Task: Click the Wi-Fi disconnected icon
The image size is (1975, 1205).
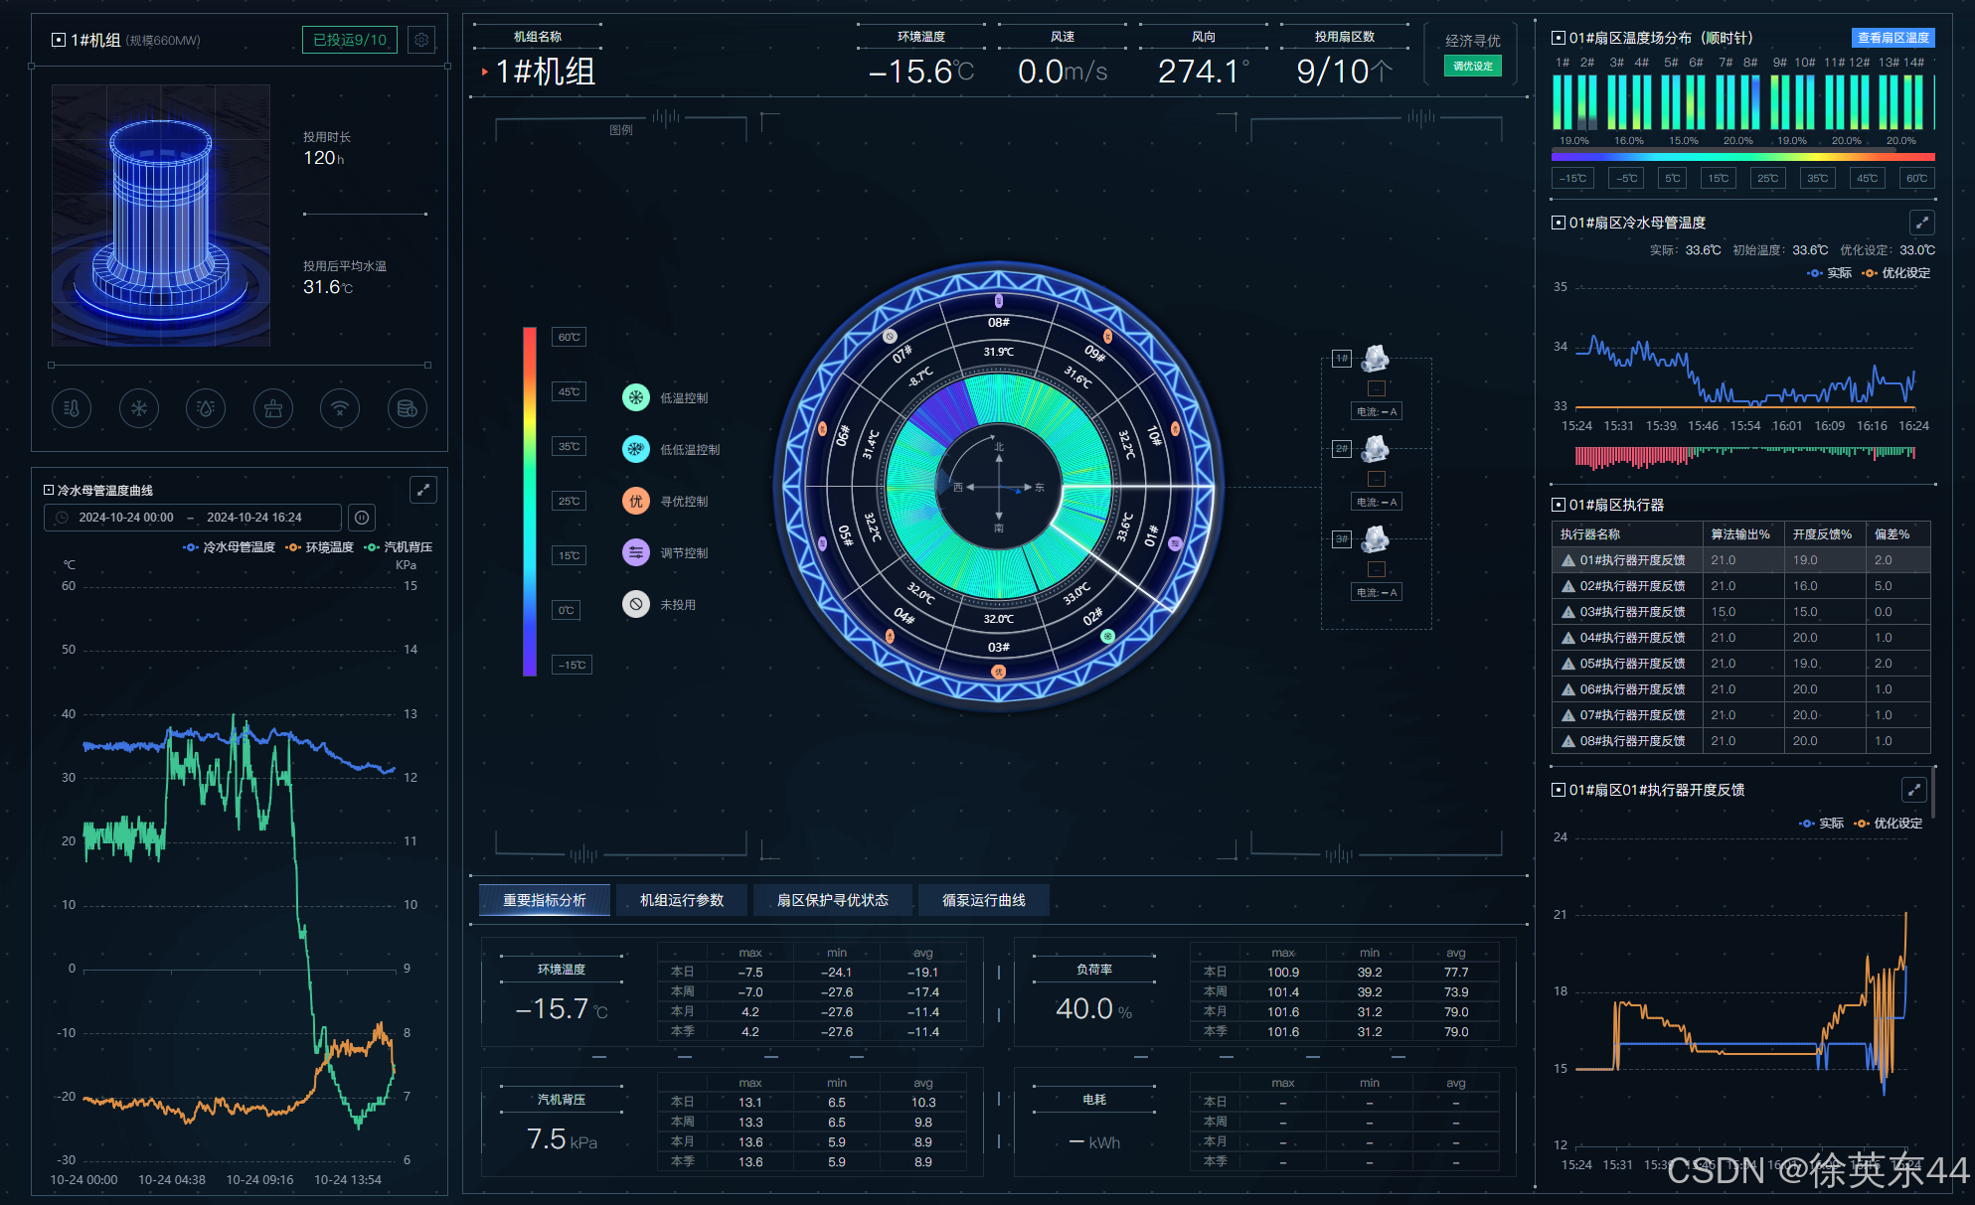Action: pos(340,408)
